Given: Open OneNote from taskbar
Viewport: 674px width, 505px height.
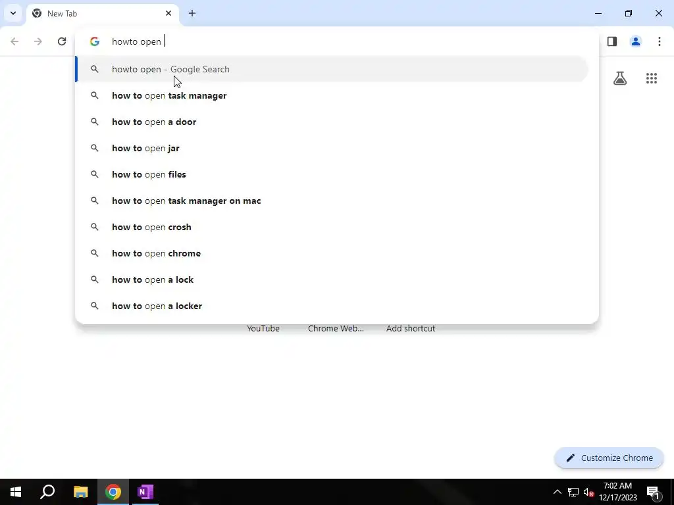Looking at the screenshot, I should [x=145, y=492].
